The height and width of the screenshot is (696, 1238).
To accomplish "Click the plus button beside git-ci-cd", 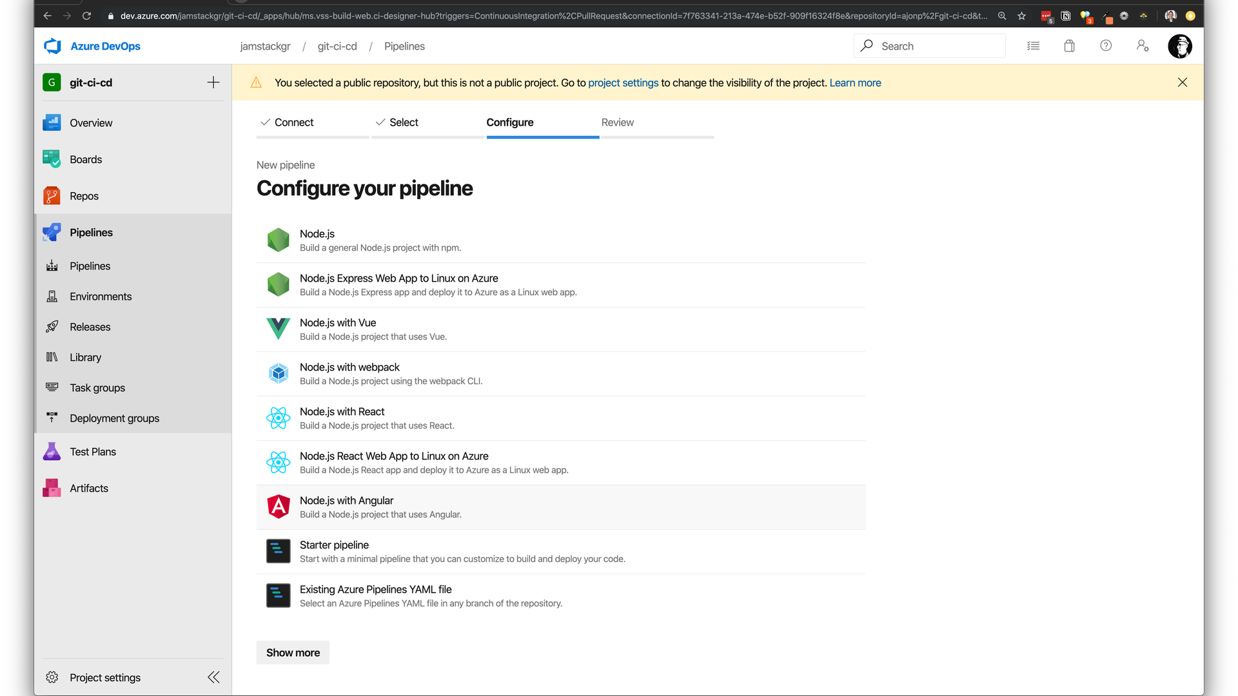I will 213,82.
